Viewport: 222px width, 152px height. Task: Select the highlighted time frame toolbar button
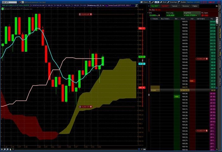(x=157, y=2)
